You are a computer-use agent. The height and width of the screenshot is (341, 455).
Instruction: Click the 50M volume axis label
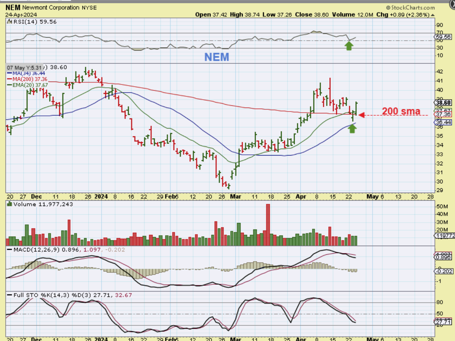tap(441, 206)
